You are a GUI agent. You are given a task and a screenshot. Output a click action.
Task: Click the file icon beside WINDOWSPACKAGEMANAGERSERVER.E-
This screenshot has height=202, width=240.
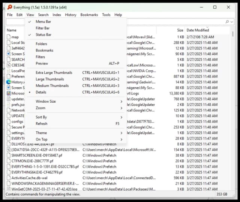(9, 184)
